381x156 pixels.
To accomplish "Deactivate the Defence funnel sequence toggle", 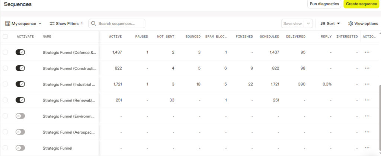I will (x=20, y=52).
